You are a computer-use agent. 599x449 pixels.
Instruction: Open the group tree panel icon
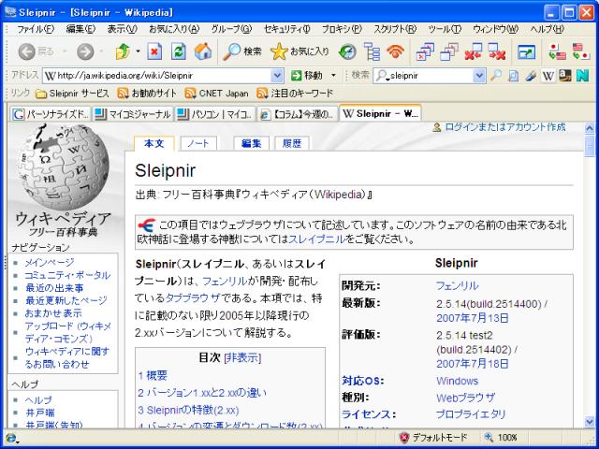click(x=372, y=51)
